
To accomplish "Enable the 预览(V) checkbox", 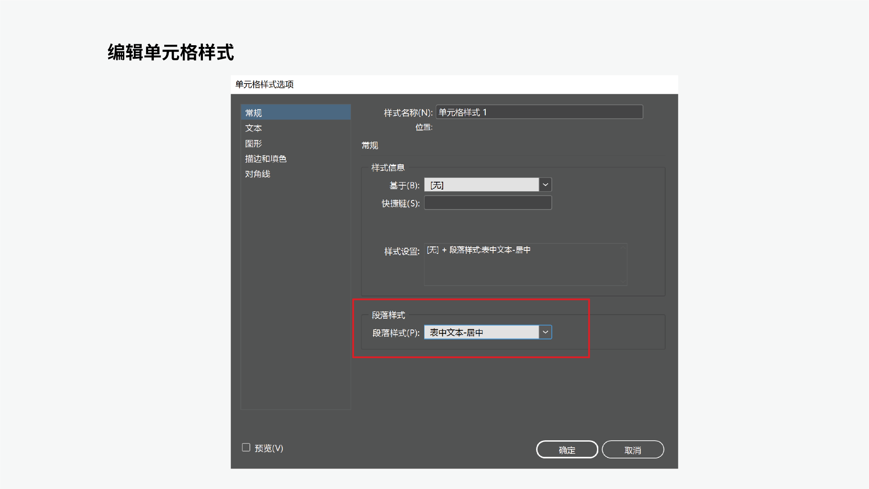I will [246, 447].
